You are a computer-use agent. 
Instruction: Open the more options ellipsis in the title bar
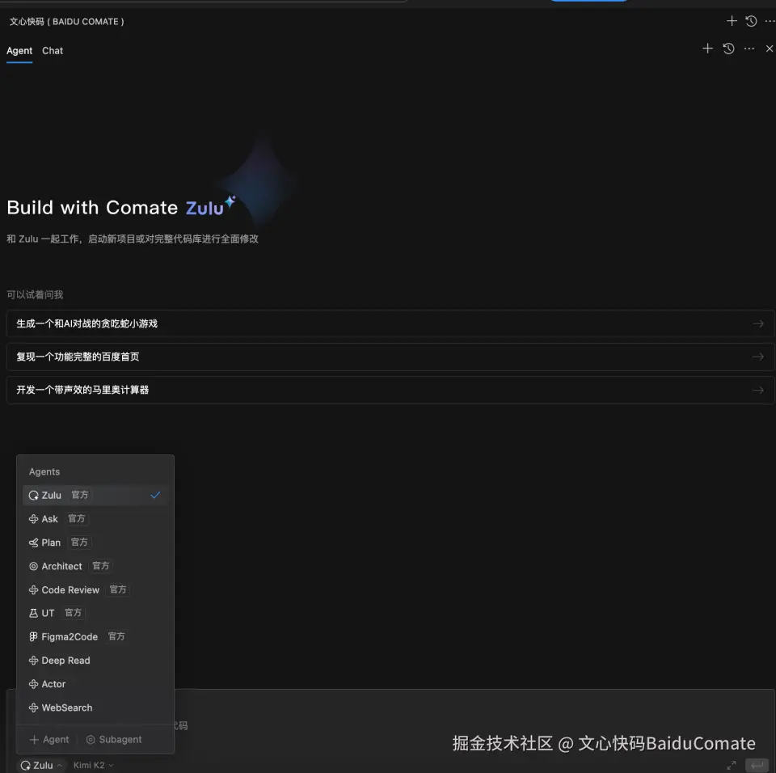[770, 21]
